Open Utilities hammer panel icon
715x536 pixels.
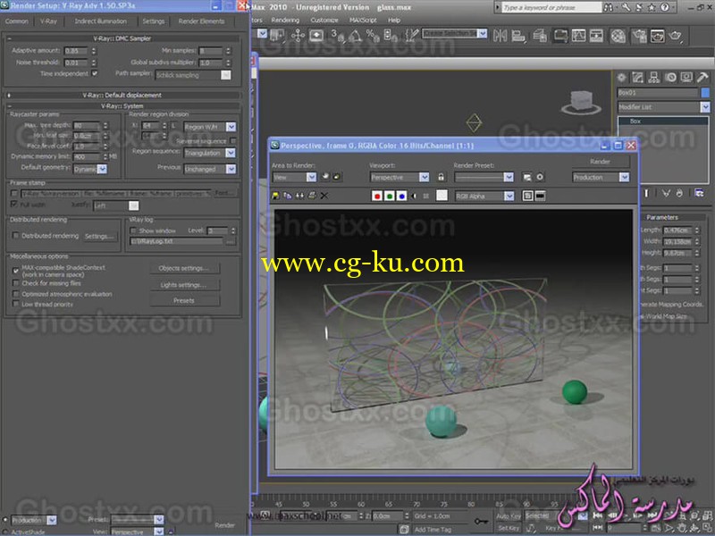[702, 78]
